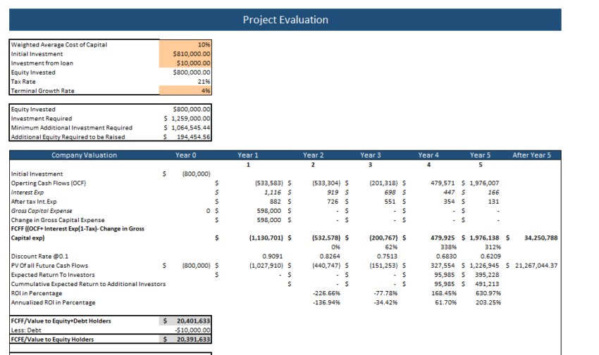The width and height of the screenshot is (599, 355).
Task: Click Year 1 After tax Int.Exp value 882
Action: pyautogui.click(x=275, y=202)
